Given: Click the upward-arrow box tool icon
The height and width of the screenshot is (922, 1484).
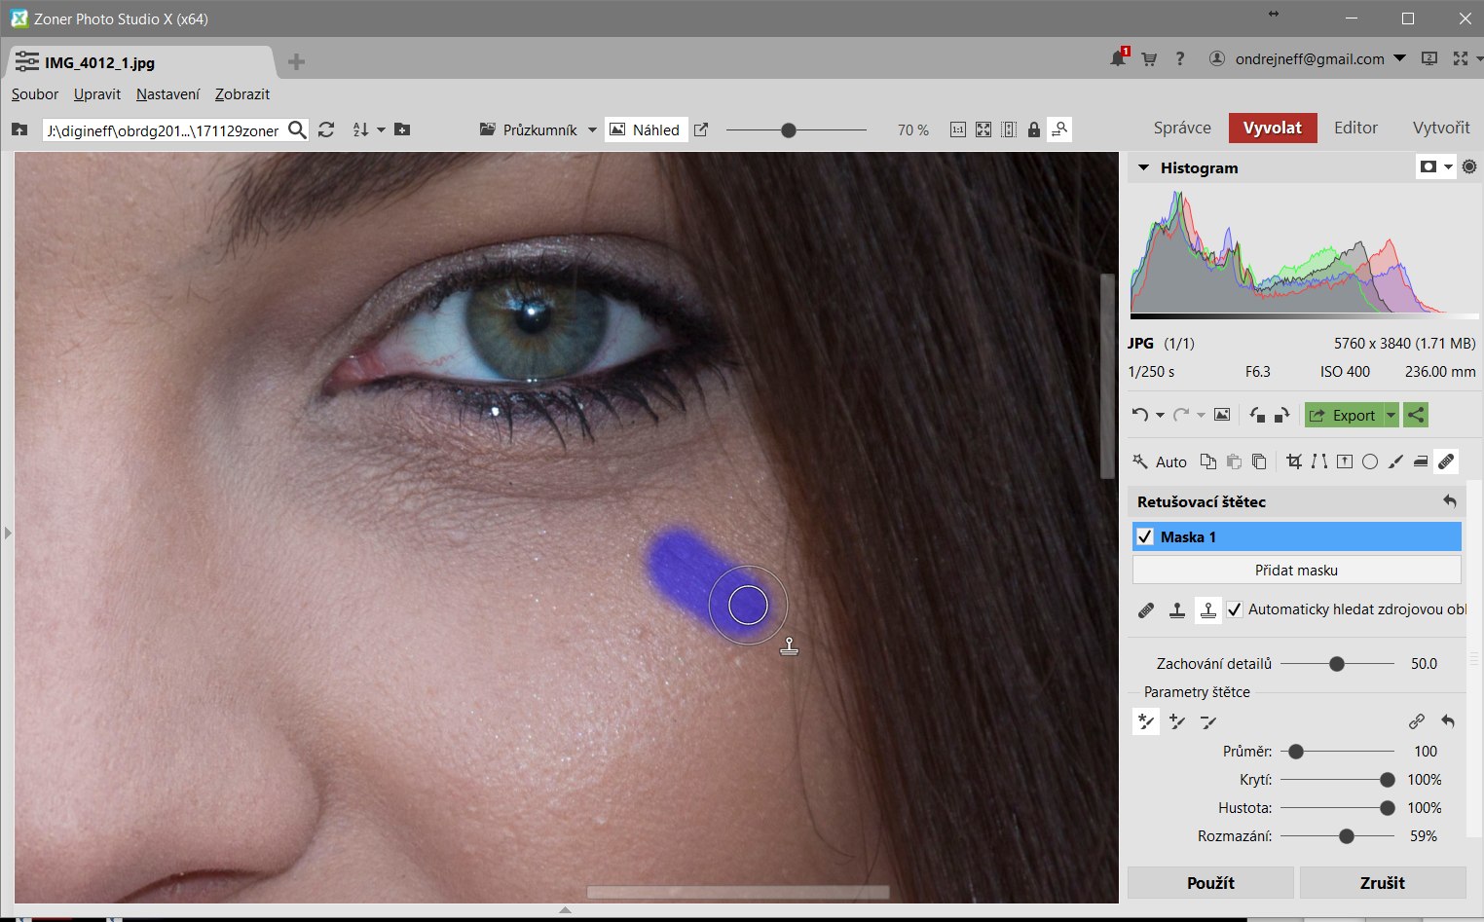Looking at the screenshot, I should [x=1345, y=461].
